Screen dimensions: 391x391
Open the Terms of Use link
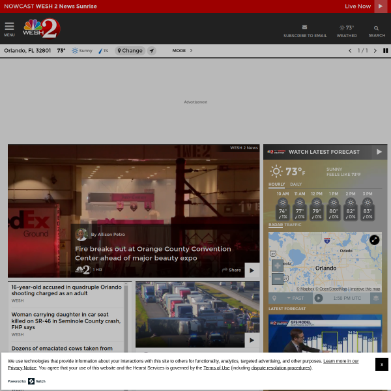[x=216, y=368]
